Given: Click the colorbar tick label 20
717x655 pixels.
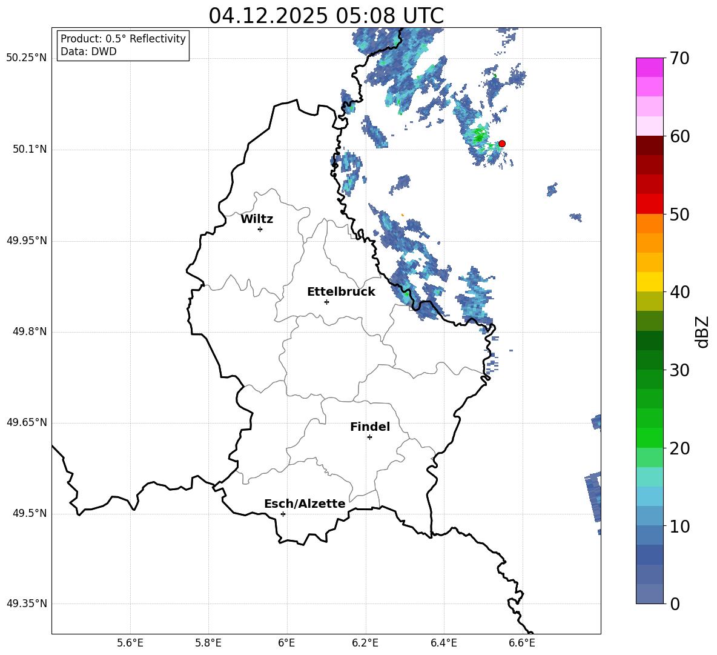Looking at the screenshot, I should point(679,448).
